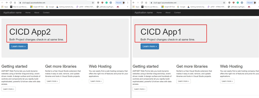Open jsPDF bookmark in right window

[x=217, y=7]
